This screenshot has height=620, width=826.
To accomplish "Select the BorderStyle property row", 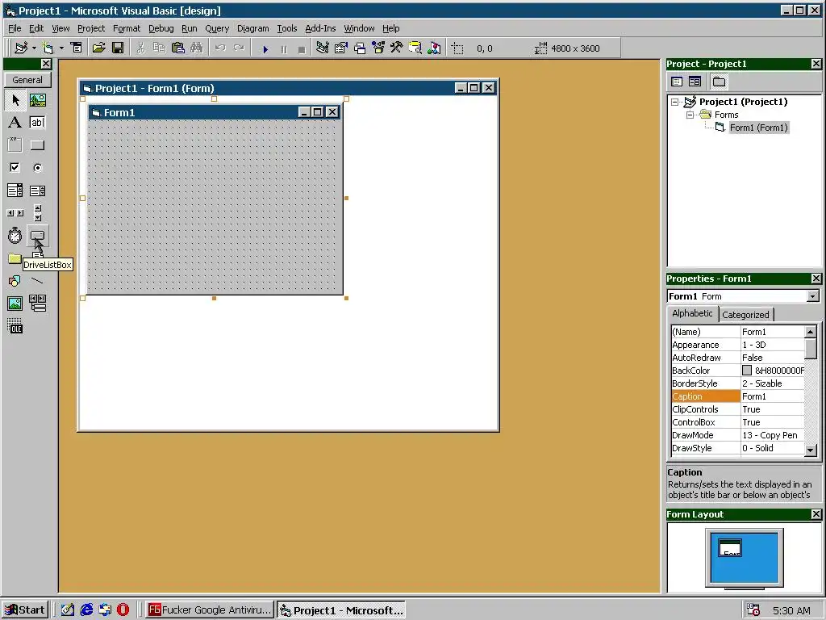I will [737, 383].
